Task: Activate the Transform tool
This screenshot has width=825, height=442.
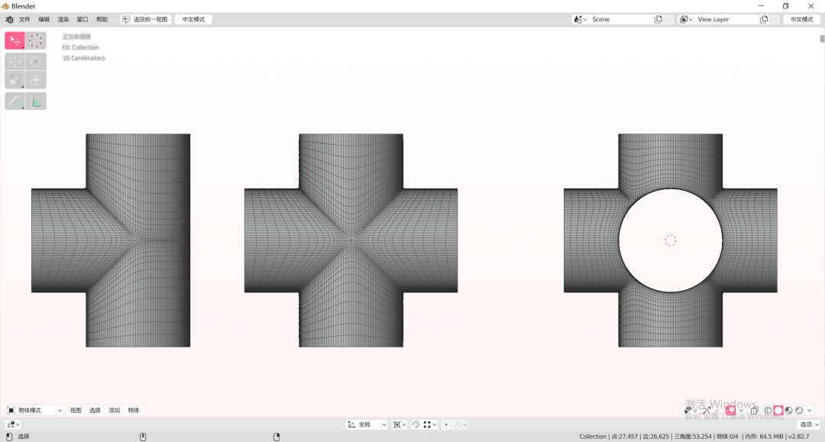Action: pos(36,80)
